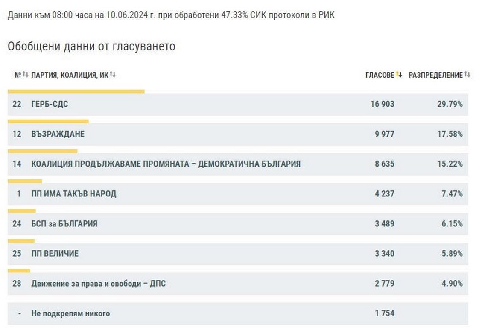Click the 29.79% distribution value
The width and height of the screenshot is (479, 328).
pyautogui.click(x=450, y=104)
